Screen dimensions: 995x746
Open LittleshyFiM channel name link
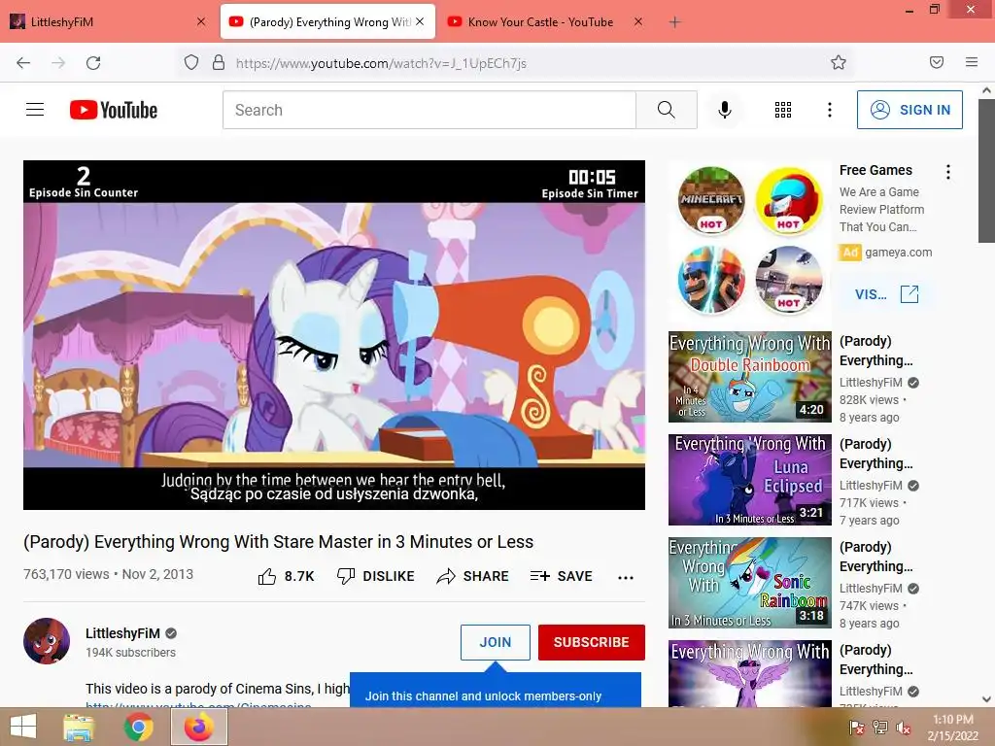point(122,633)
